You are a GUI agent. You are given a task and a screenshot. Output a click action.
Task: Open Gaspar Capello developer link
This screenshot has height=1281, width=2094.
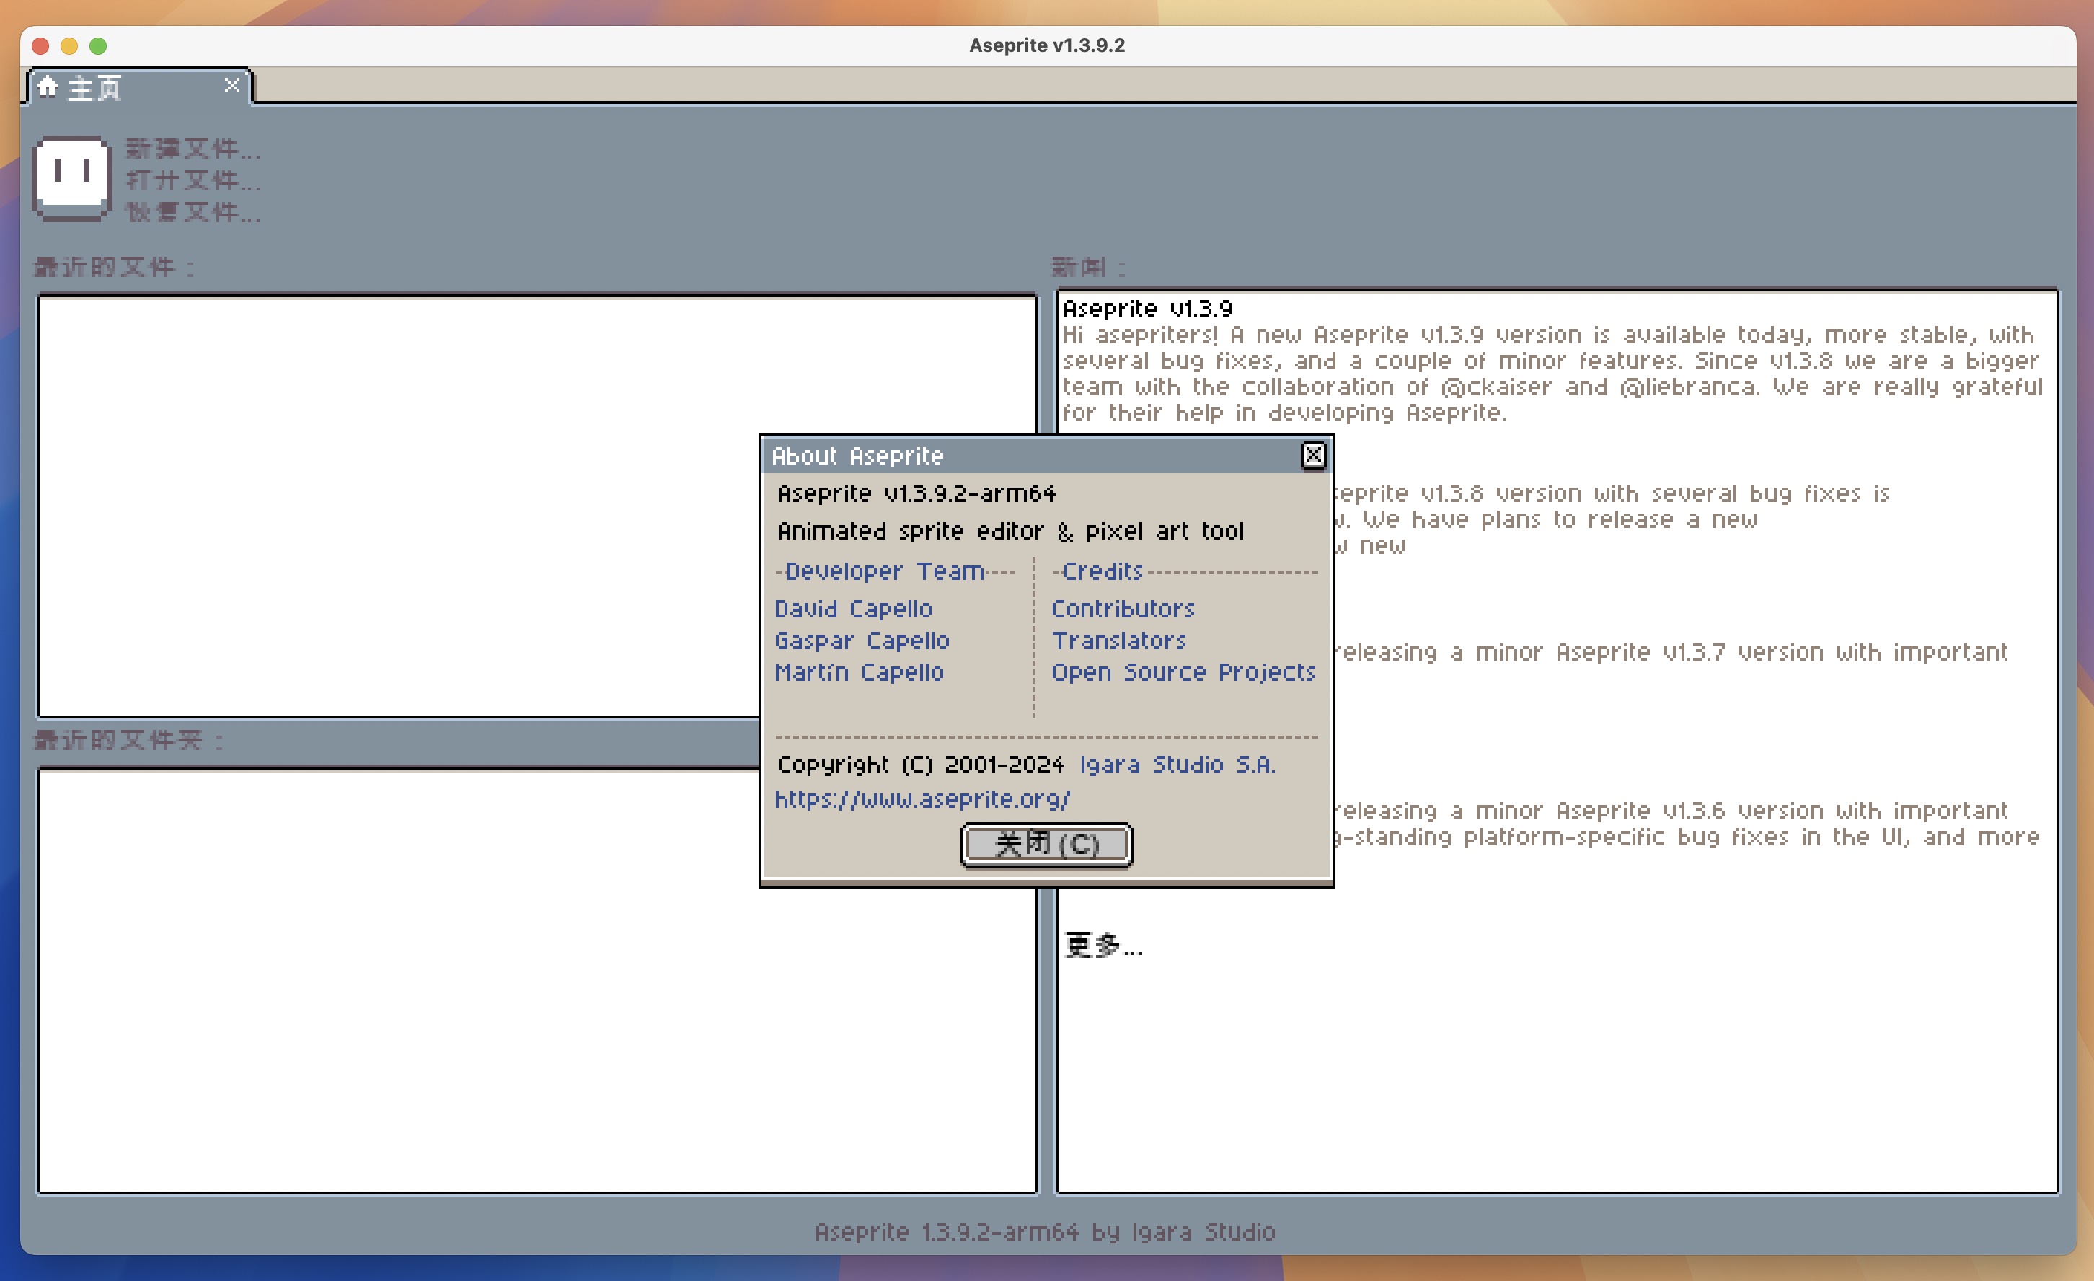tap(862, 640)
